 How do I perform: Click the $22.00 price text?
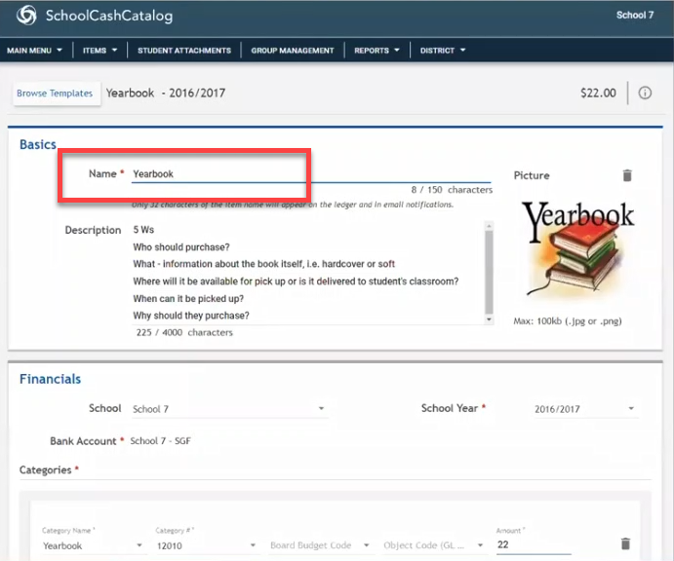coord(598,93)
